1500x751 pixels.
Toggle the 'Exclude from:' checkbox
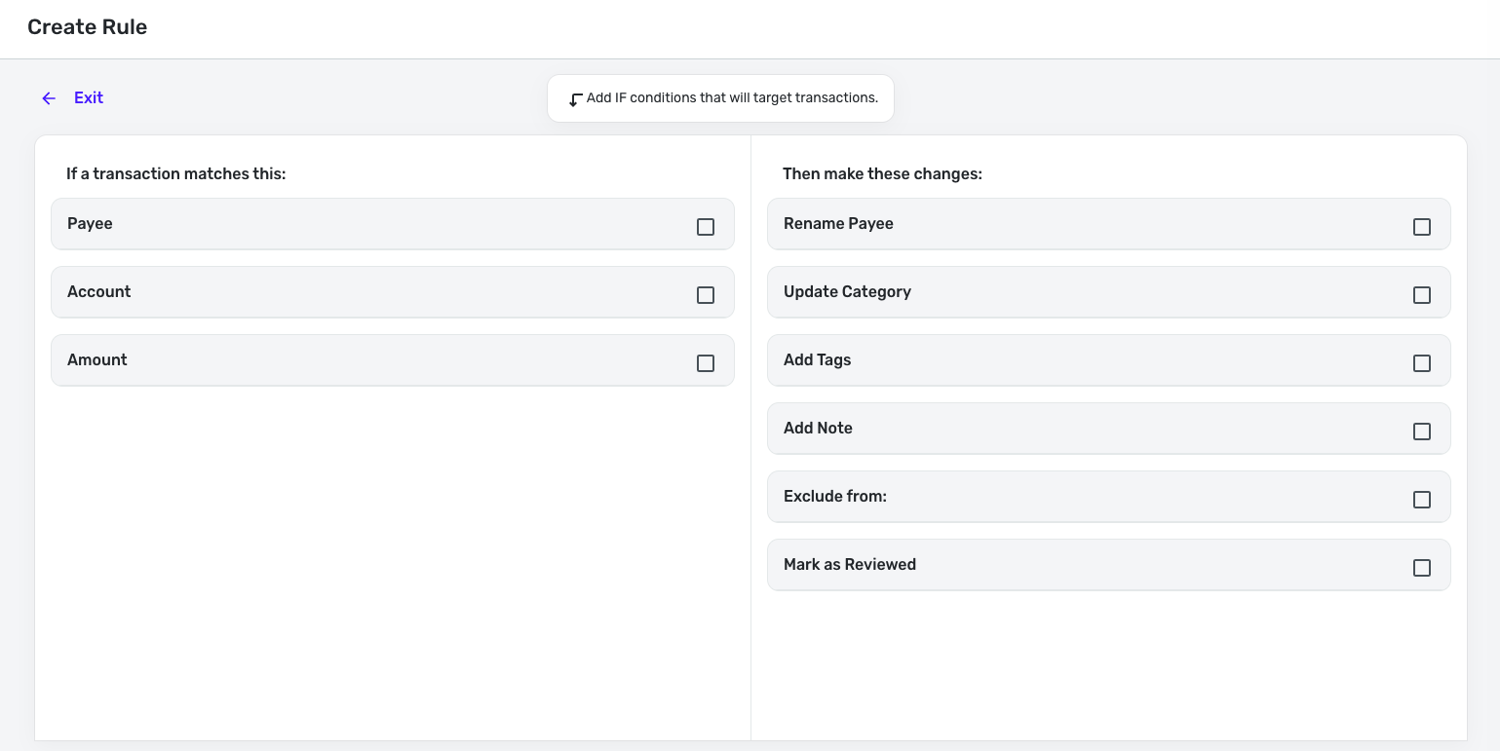[1422, 500]
